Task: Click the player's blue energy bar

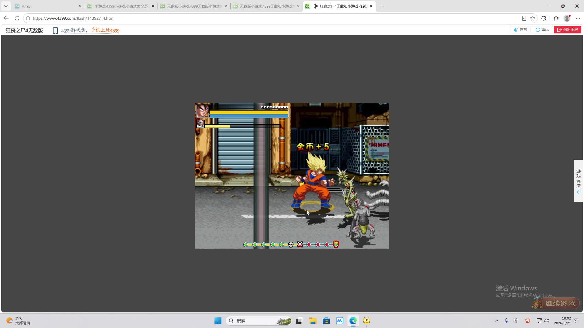Action: coord(249,116)
